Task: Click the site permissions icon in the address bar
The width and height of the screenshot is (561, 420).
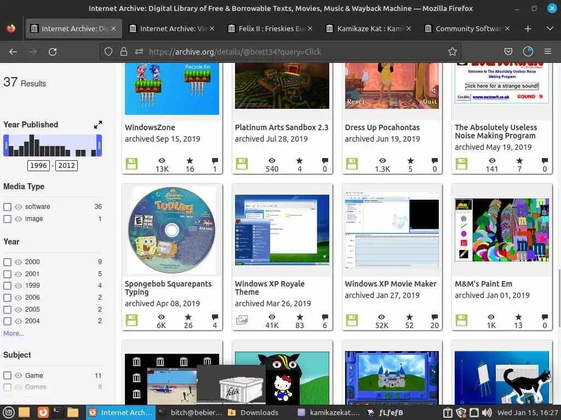Action: pyautogui.click(x=139, y=52)
